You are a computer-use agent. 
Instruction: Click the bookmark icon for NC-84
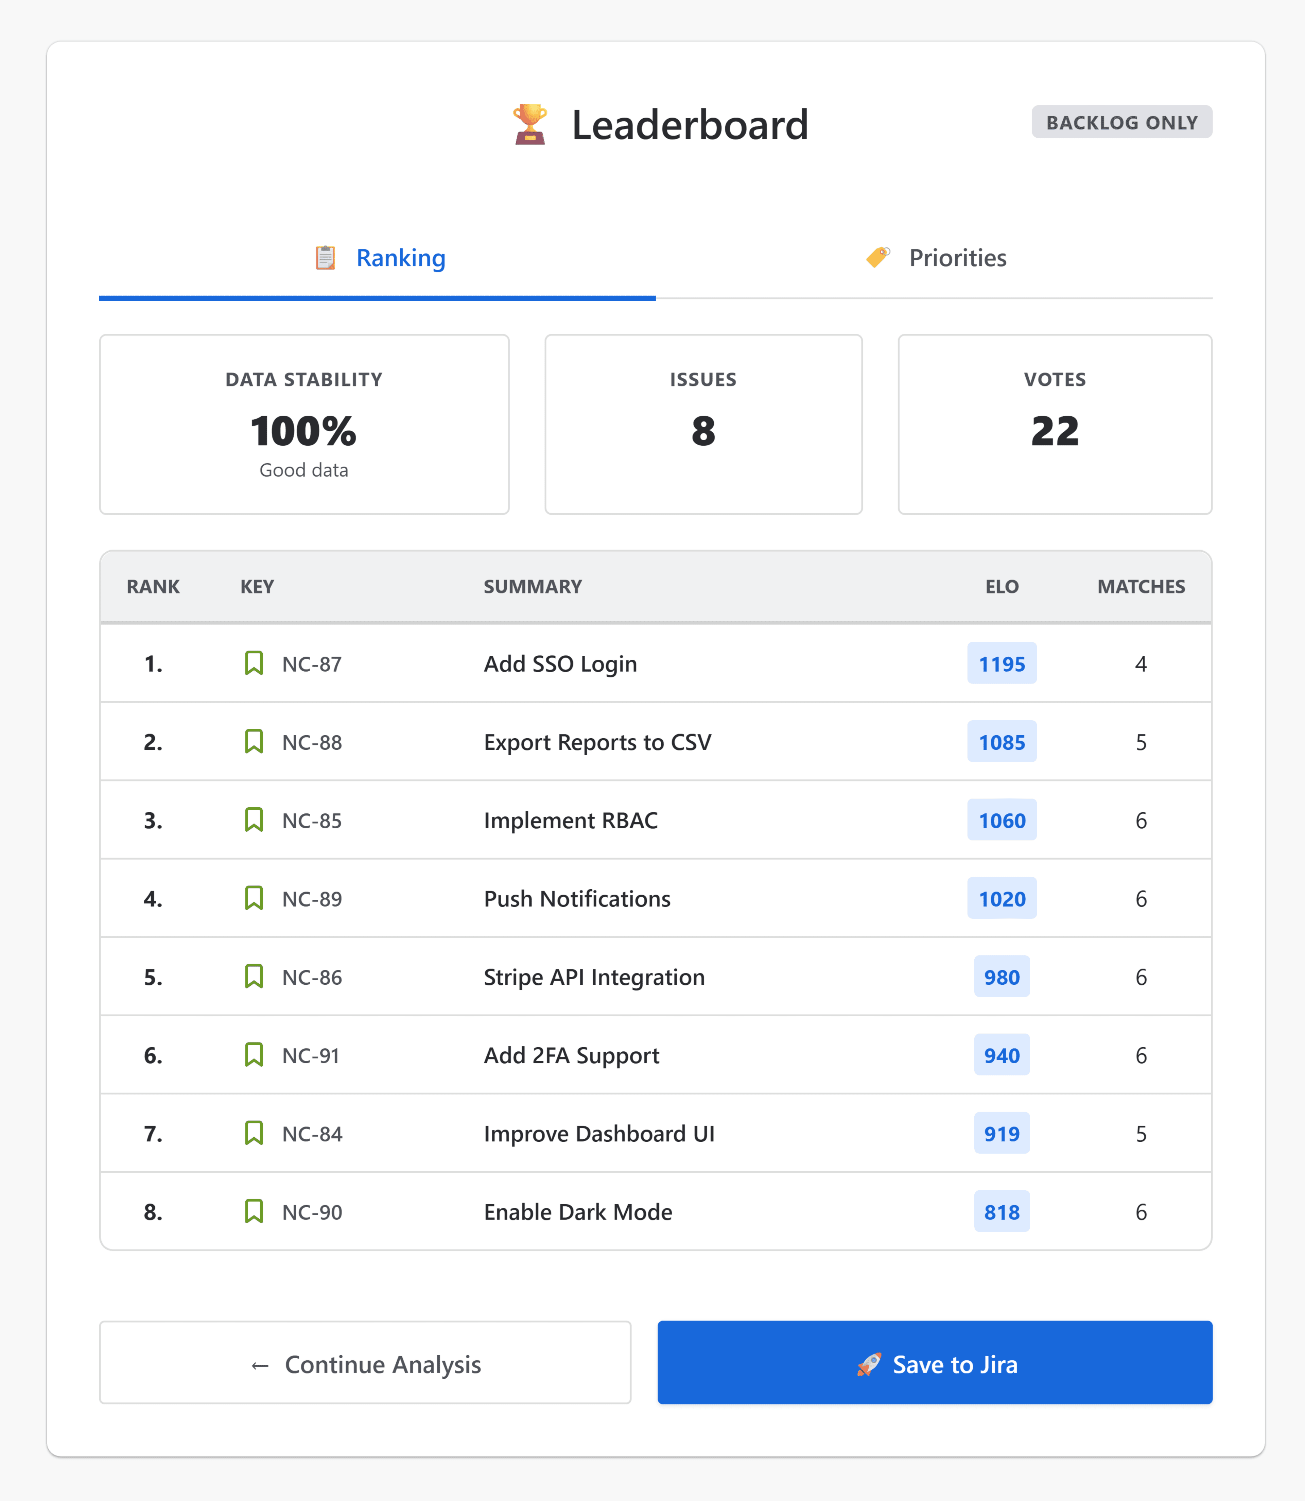[254, 1133]
